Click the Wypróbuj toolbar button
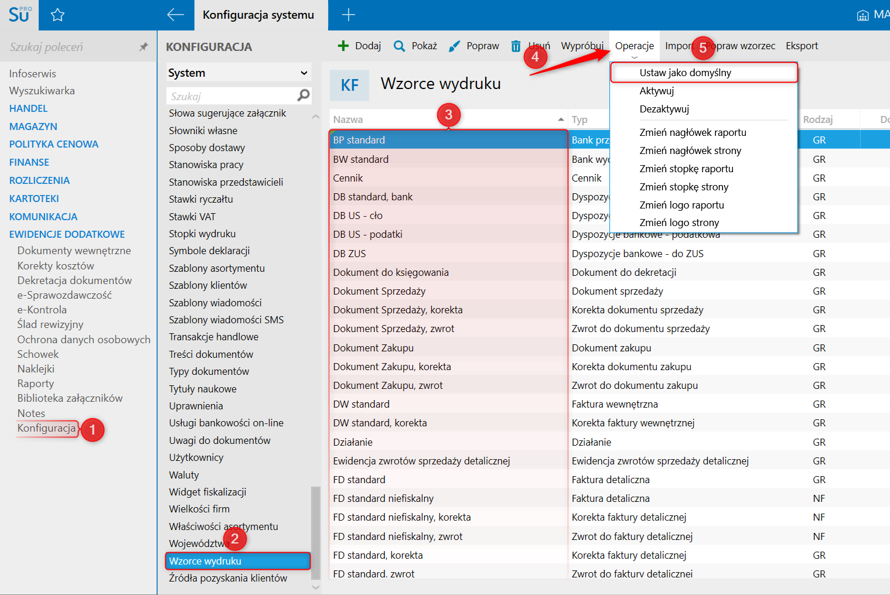 (x=582, y=46)
